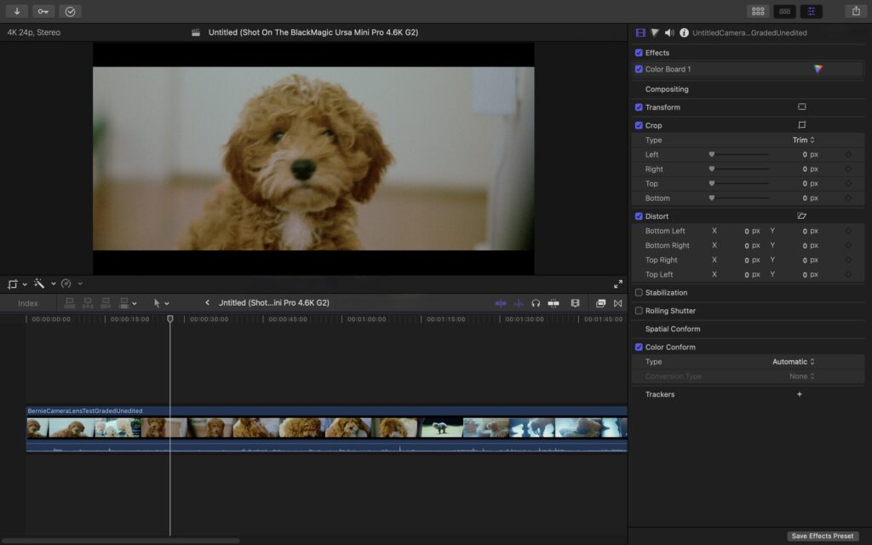Open the select tool arrow dropdown
This screenshot has width=872, height=545.
click(160, 303)
